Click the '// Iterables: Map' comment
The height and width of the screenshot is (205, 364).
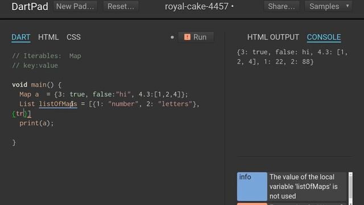47,56
